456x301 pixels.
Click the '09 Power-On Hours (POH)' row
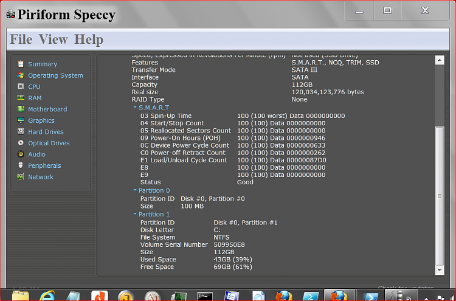(233, 138)
